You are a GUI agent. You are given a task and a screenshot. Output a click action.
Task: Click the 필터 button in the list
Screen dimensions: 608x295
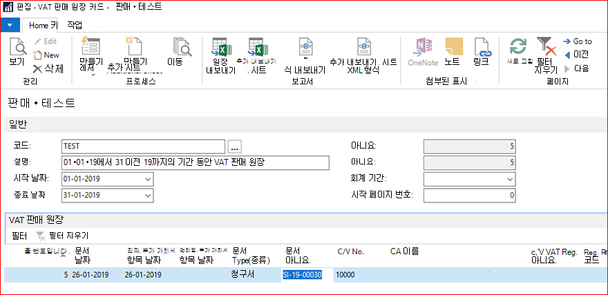pyautogui.click(x=19, y=236)
